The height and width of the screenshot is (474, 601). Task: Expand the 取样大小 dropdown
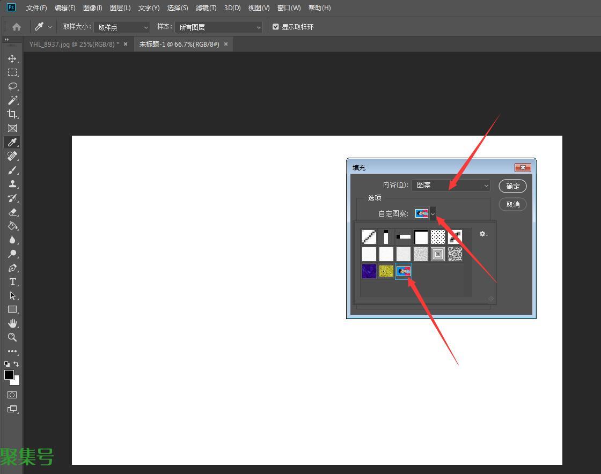122,27
